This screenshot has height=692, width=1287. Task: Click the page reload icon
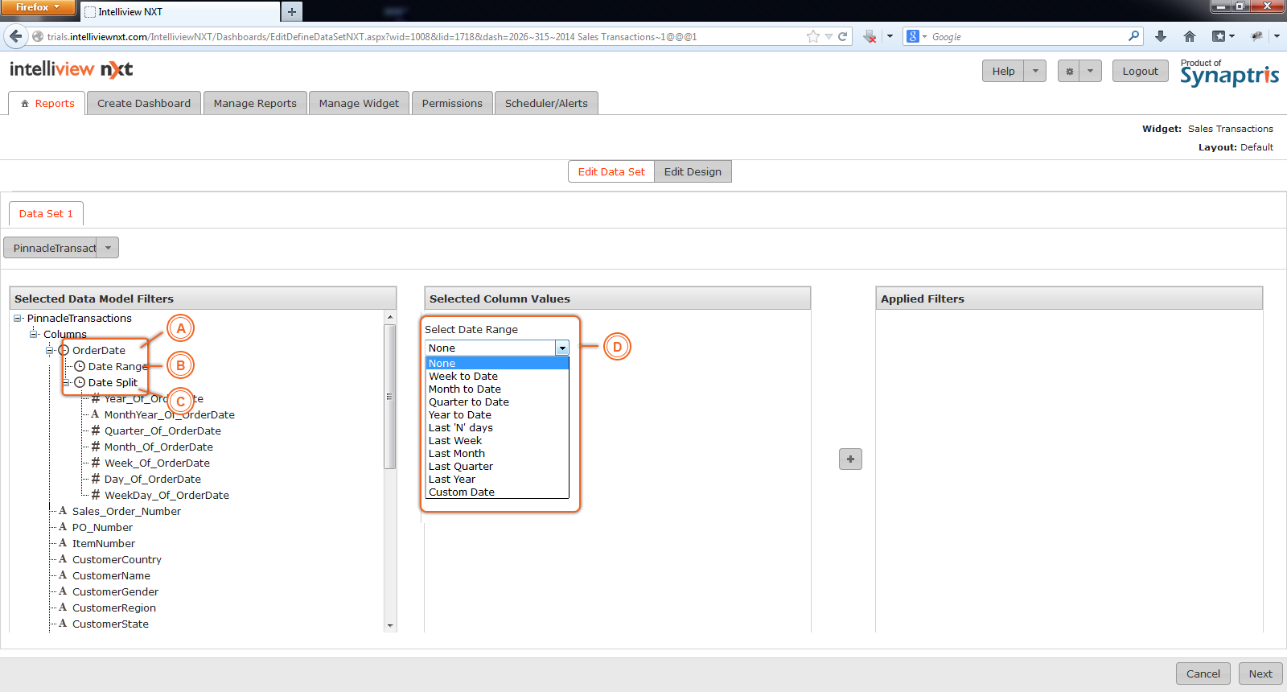coord(843,36)
